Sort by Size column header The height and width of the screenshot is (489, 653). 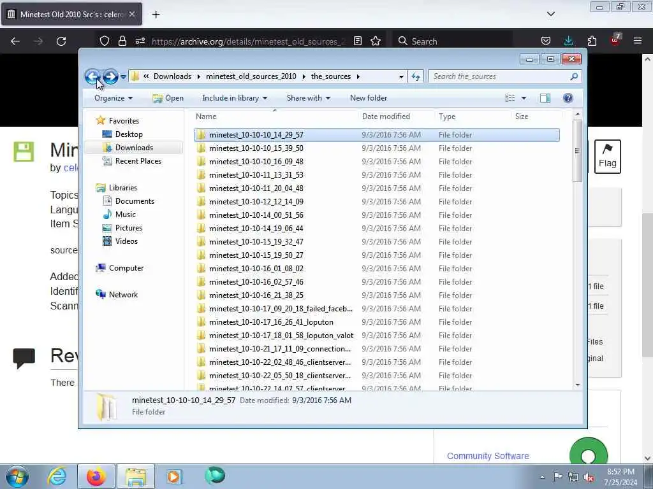pos(536,117)
